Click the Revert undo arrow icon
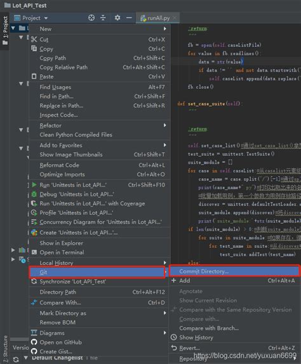The width and height of the screenshot is (301, 364). tap(174, 348)
